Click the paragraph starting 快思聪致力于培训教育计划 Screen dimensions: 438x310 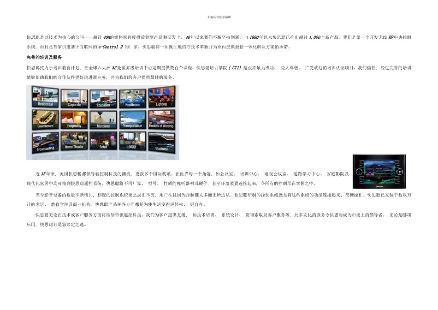click(219, 72)
